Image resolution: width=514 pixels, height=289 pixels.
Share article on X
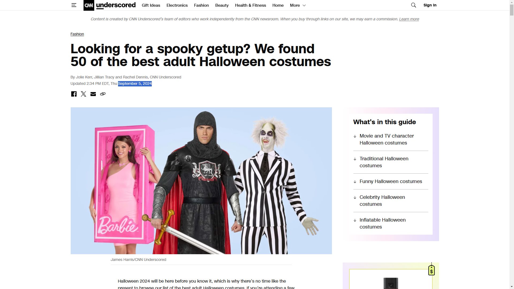(84, 94)
